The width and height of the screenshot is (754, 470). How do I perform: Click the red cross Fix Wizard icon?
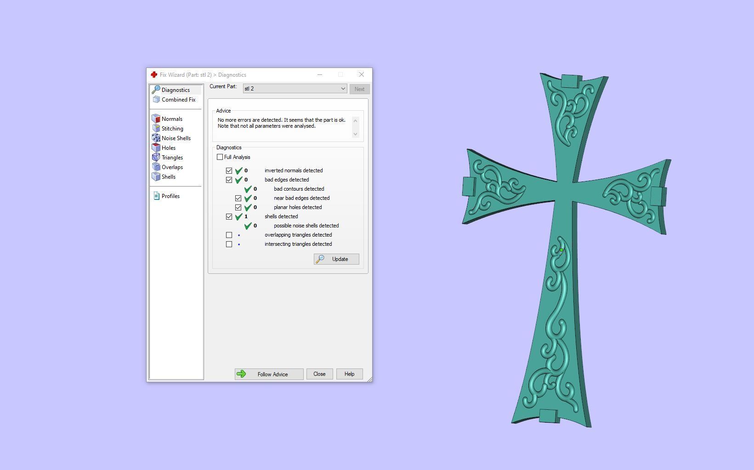coord(154,74)
